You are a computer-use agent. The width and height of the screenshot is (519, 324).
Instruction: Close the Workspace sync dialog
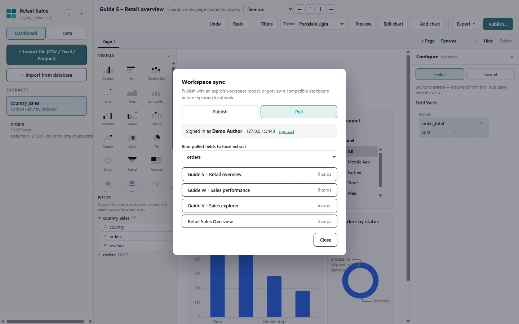point(325,240)
